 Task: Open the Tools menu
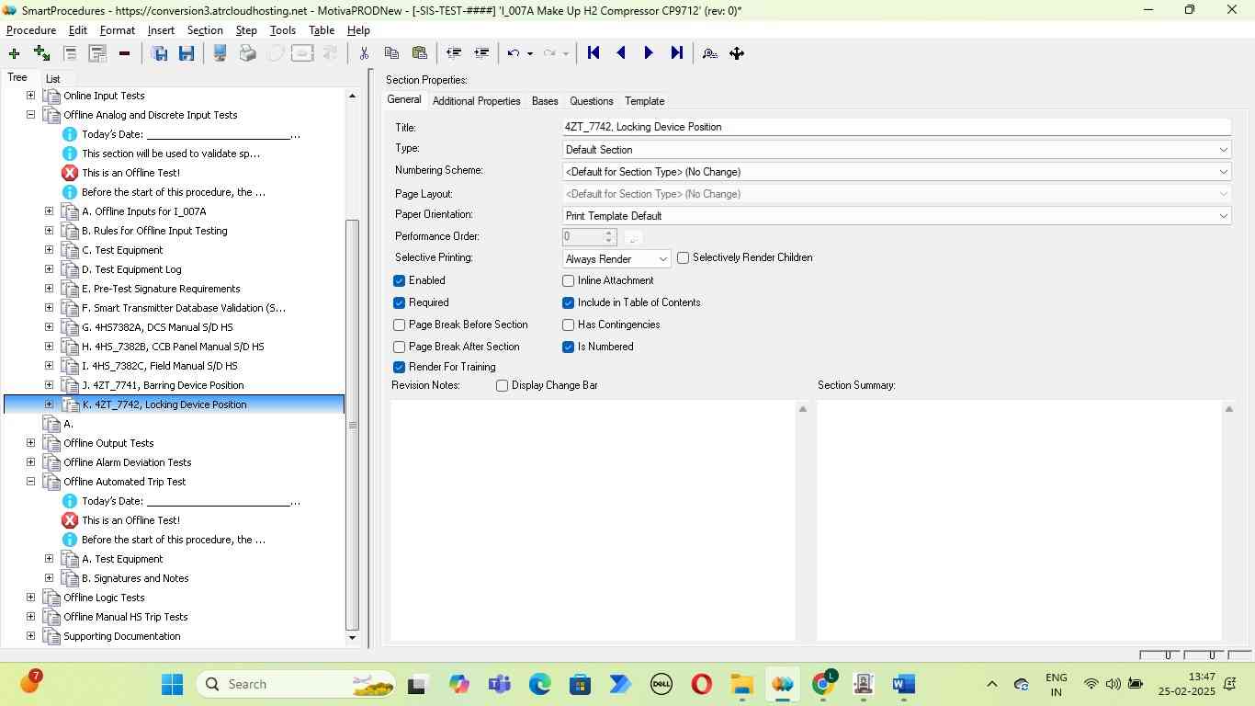coord(283,30)
